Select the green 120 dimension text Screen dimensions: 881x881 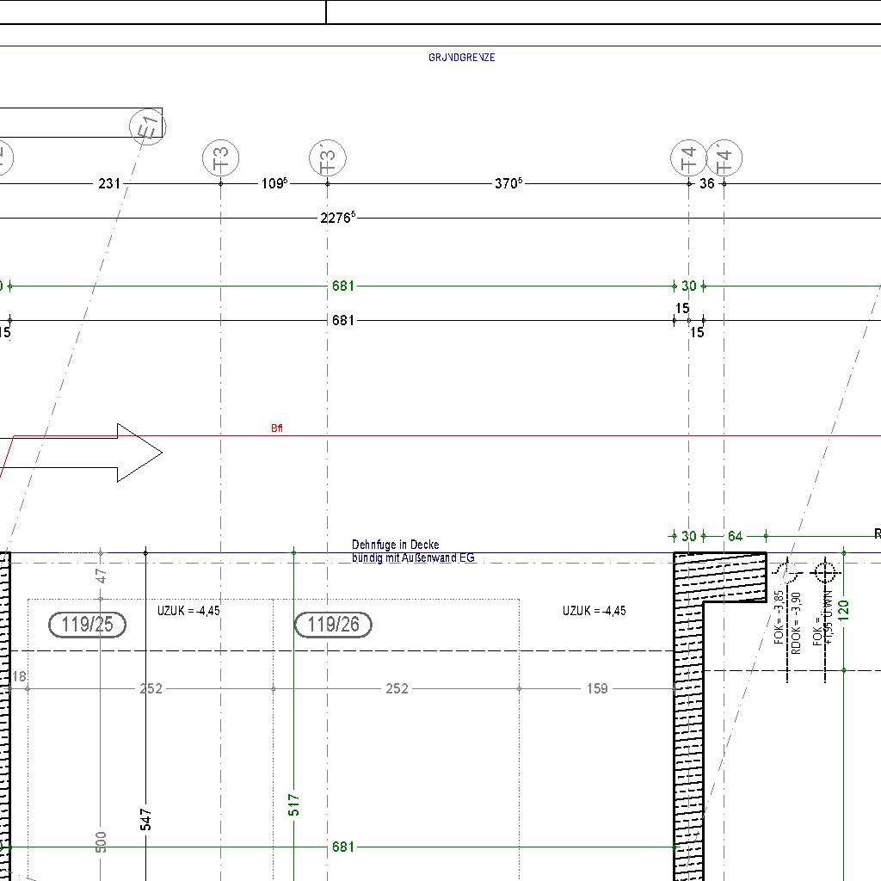(843, 611)
